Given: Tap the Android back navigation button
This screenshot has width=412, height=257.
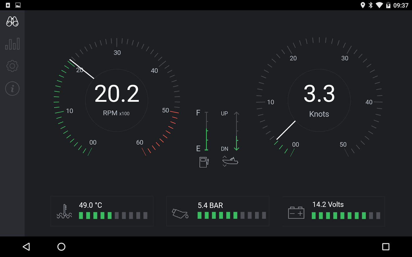Looking at the screenshot, I should 26,247.
